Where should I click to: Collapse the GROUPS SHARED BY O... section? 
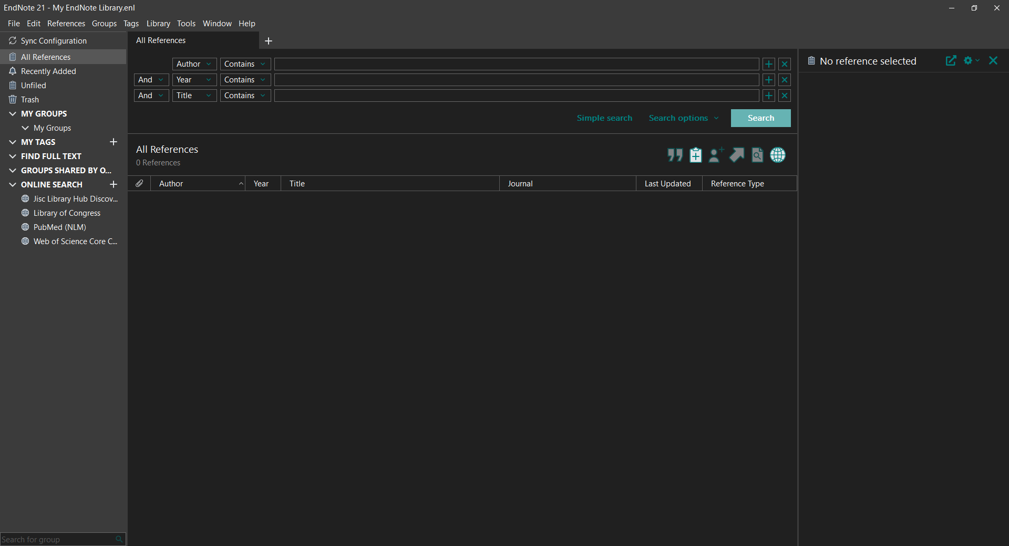[13, 170]
